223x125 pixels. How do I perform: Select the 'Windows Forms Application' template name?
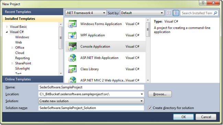point(101,24)
